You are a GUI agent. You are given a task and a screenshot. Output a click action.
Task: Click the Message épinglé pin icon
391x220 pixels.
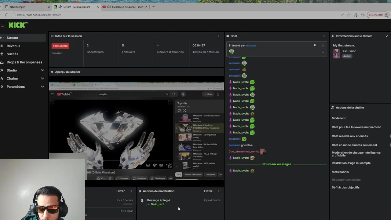(142, 201)
